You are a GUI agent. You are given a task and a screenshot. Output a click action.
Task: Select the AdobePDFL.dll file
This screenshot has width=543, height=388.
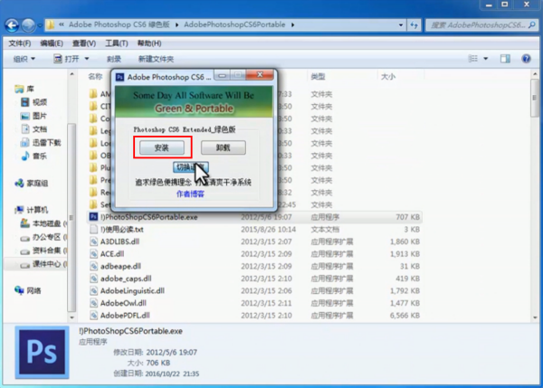pos(125,316)
